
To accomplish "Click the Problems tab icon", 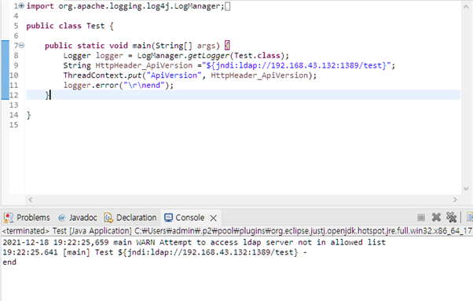I will point(9,218).
